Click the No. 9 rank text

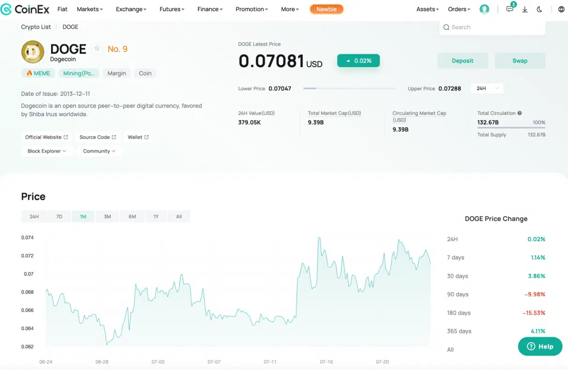coord(117,49)
